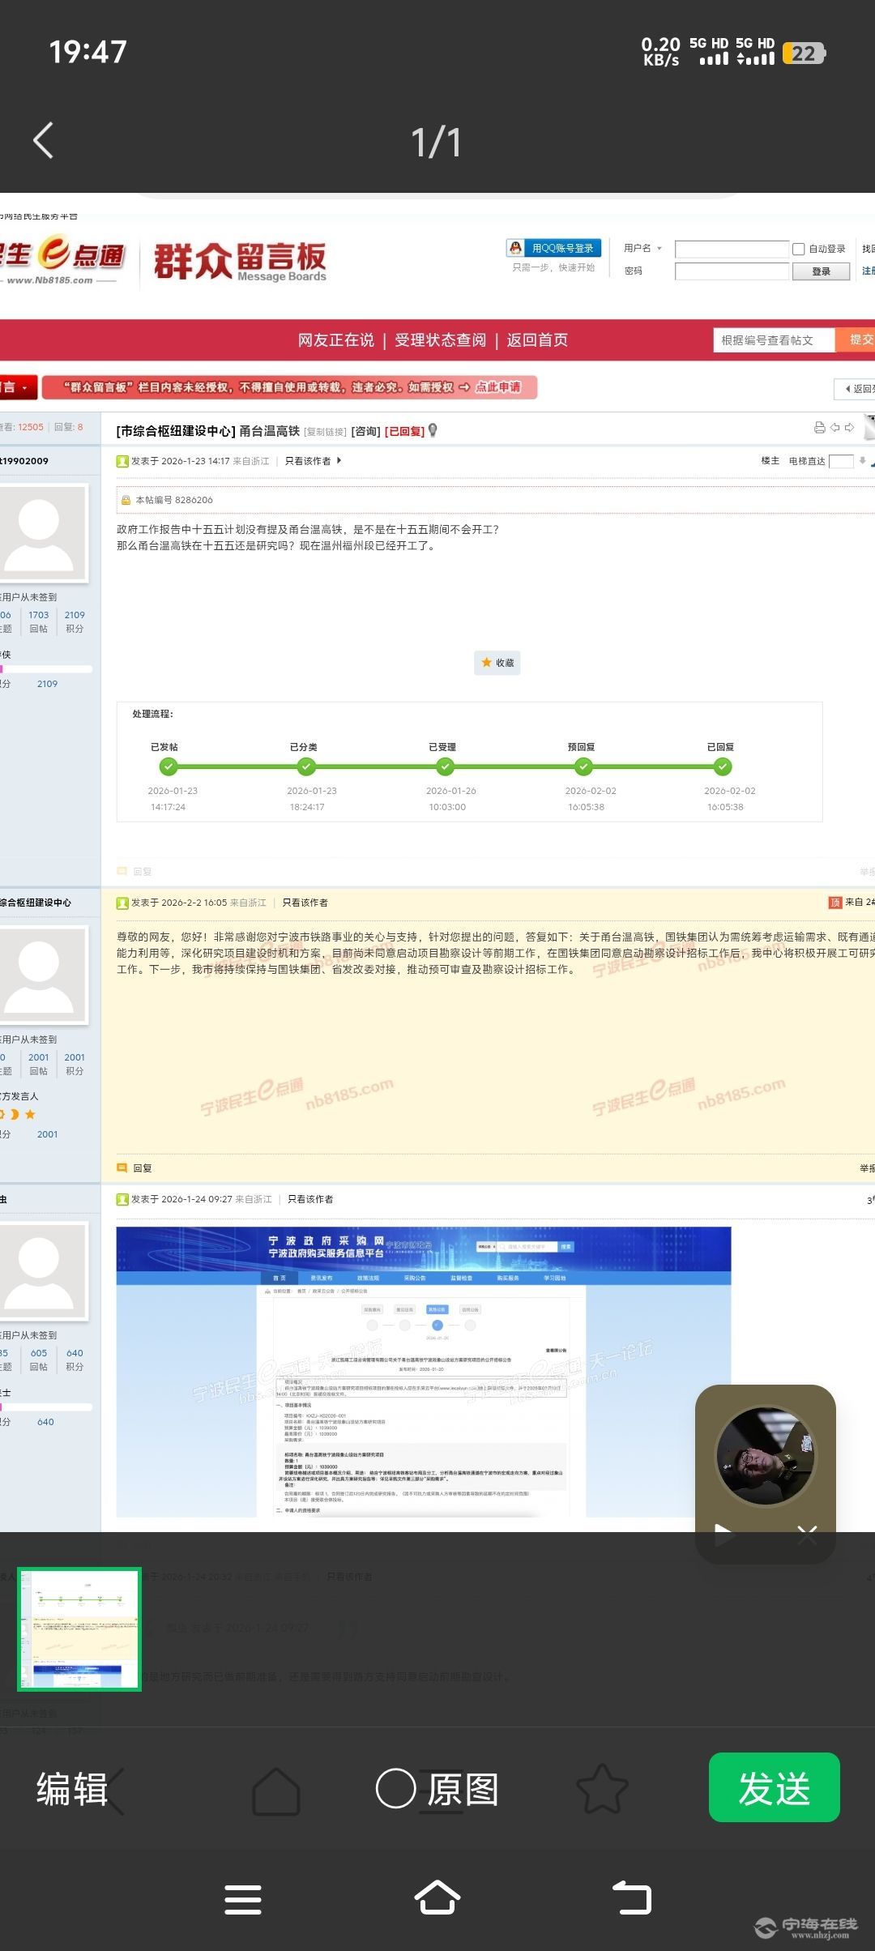This screenshot has height=1951, width=875.
Task: Select the green-bordered image thumbnail
Action: pos(79,1629)
